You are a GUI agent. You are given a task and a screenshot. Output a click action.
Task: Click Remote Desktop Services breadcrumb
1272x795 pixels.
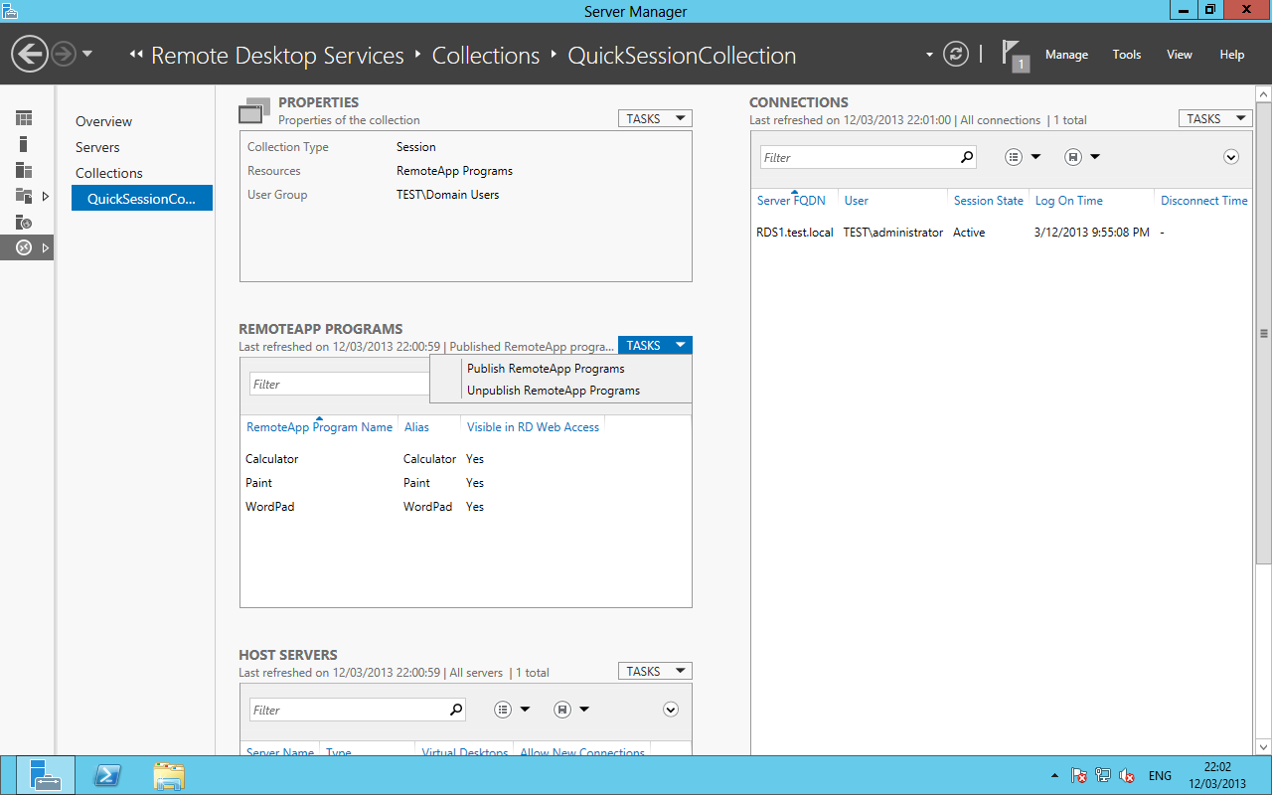click(277, 56)
